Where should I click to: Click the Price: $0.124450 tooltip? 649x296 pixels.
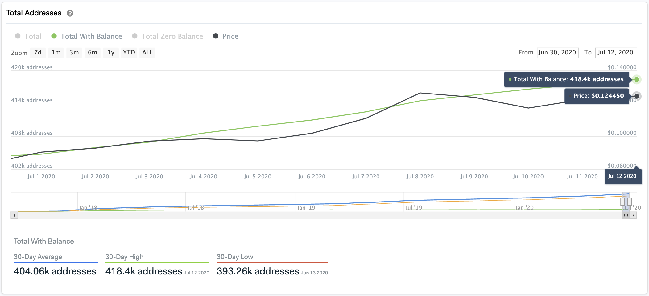point(597,96)
